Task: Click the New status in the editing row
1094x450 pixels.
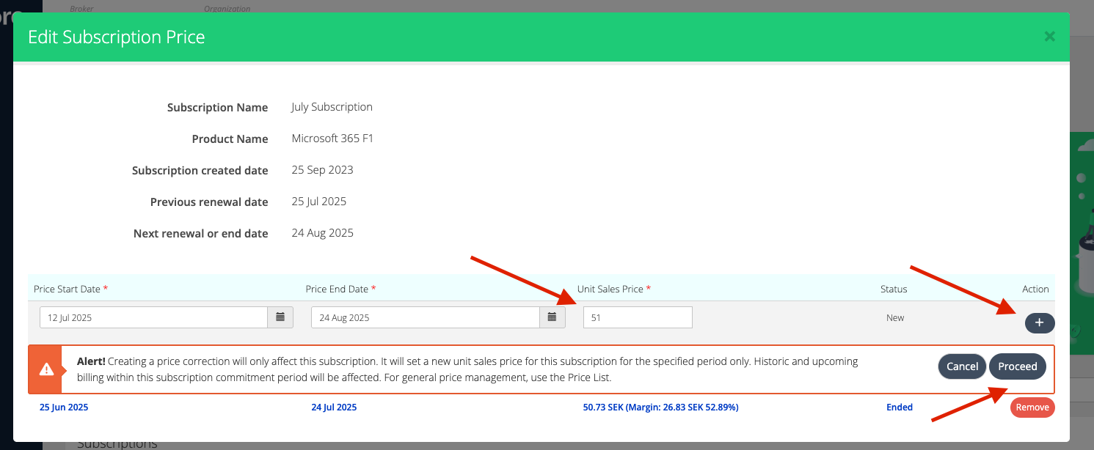Action: 895,318
